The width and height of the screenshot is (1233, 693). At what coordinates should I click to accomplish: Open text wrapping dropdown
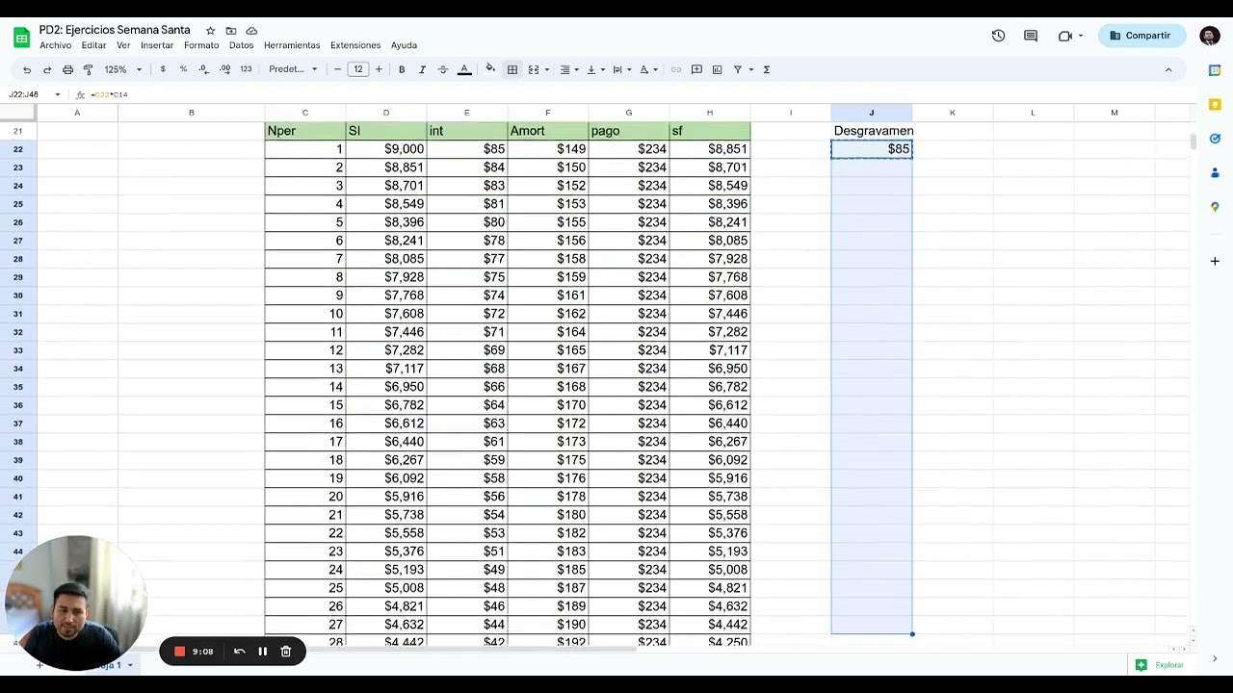point(621,69)
